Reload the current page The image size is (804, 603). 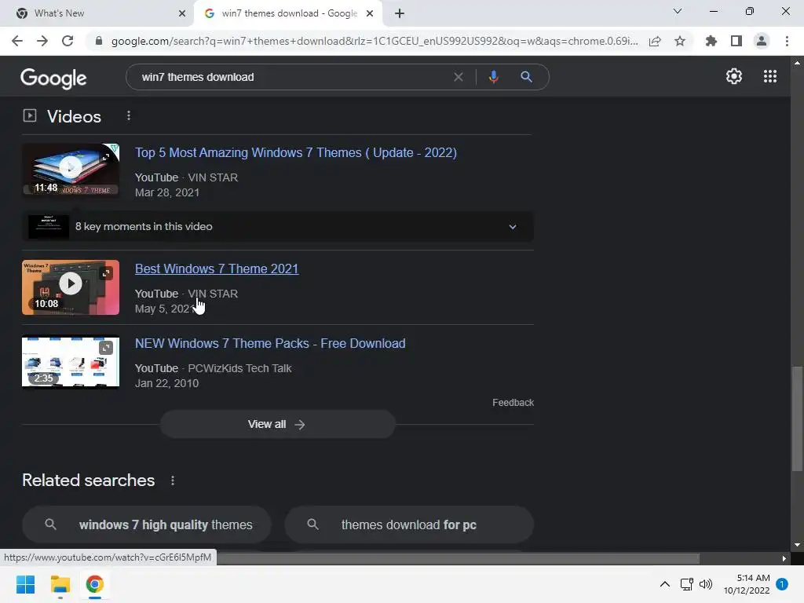pos(68,41)
